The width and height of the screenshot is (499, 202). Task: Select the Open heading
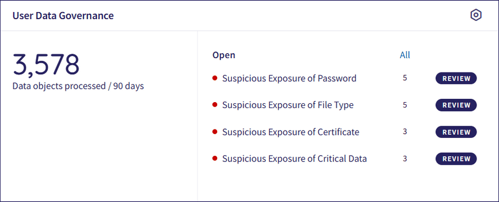pyautogui.click(x=224, y=55)
